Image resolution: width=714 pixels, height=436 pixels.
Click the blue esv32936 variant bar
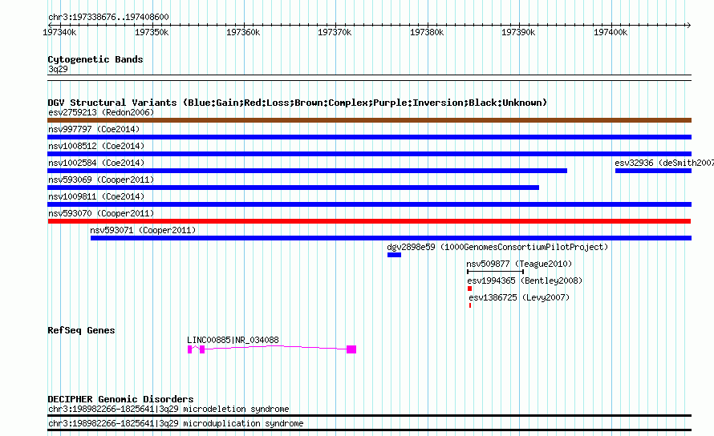[x=654, y=171]
